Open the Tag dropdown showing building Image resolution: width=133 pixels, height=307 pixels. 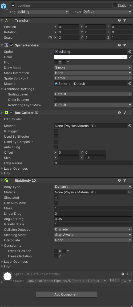tap(43, 12)
